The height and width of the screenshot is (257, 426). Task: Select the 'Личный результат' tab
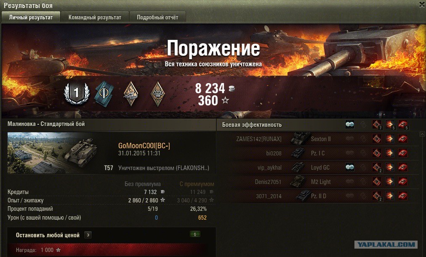pos(31,17)
